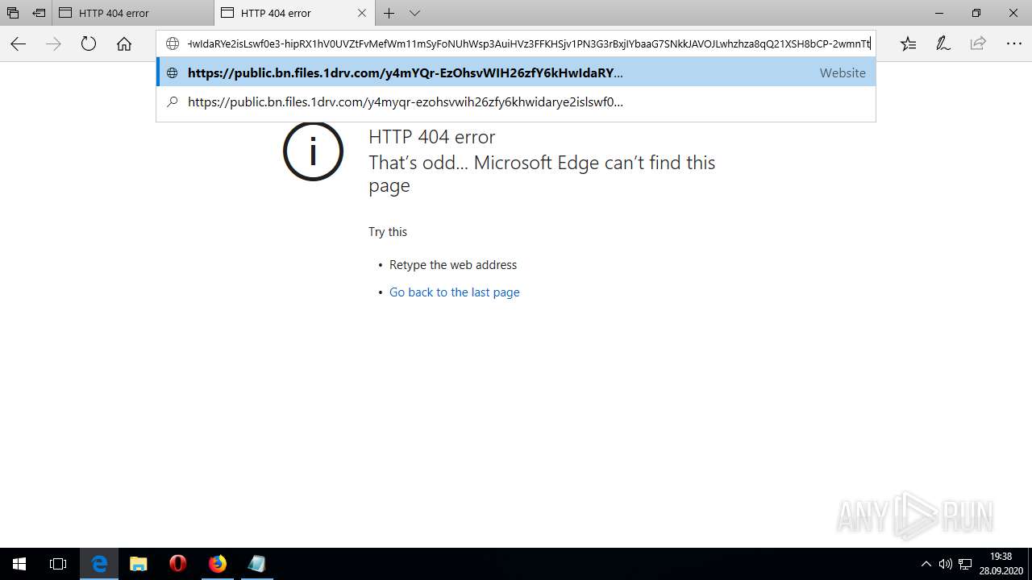The height and width of the screenshot is (580, 1032).
Task: Click inside the address bar URL field
Action: [x=529, y=43]
